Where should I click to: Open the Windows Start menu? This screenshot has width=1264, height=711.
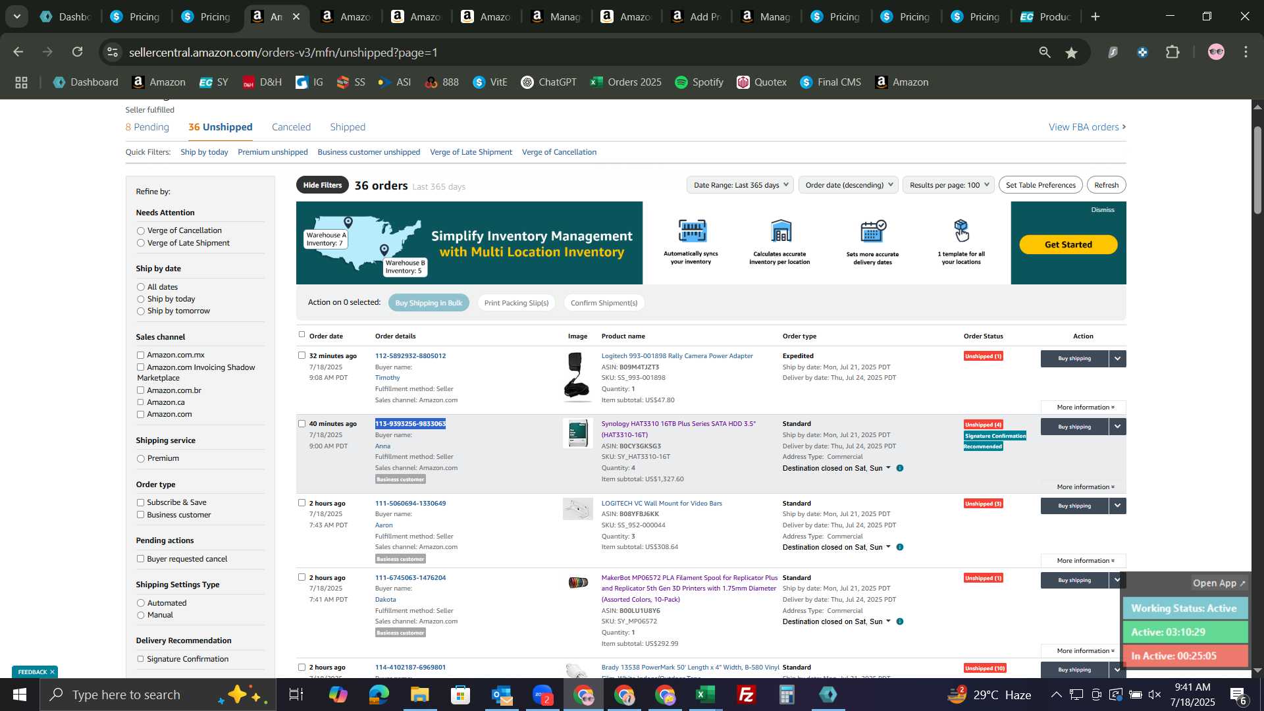(x=19, y=695)
